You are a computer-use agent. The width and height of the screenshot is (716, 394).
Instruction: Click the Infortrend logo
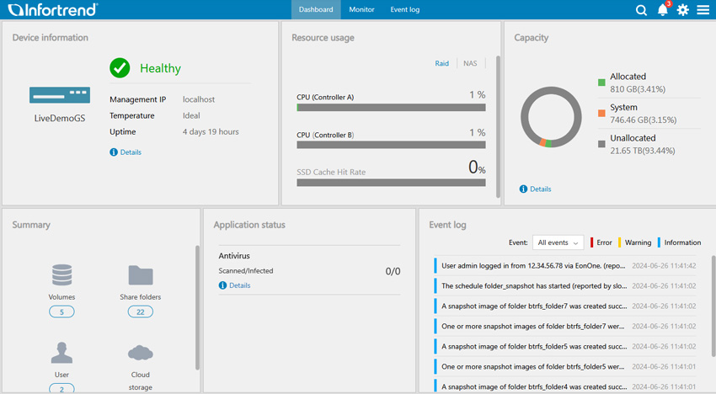click(52, 9)
